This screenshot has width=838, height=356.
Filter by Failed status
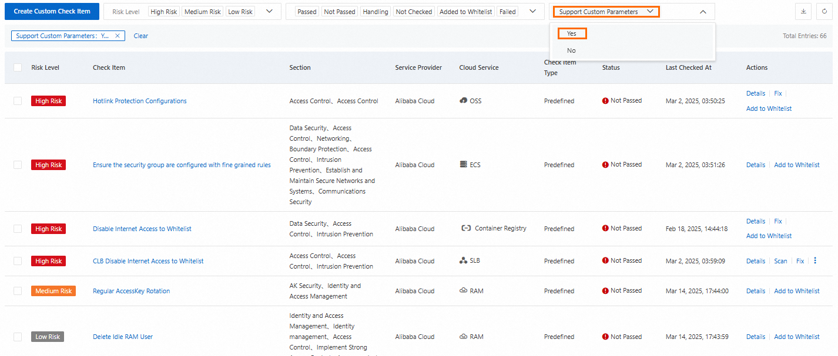(x=508, y=12)
